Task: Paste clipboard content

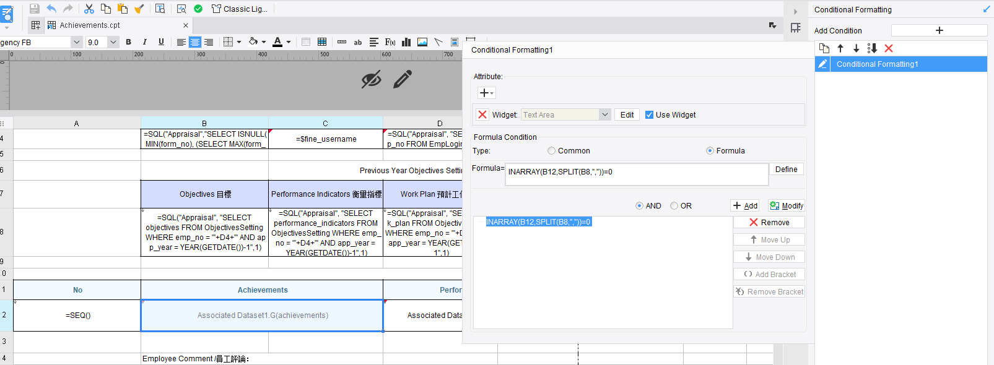Action: pos(123,9)
